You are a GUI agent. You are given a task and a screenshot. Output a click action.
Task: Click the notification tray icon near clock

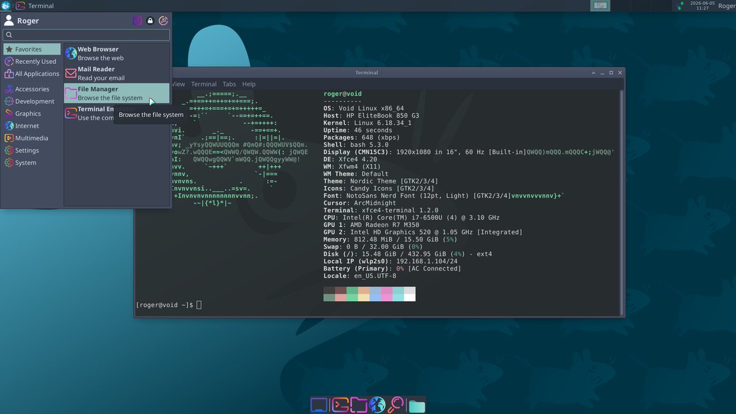pyautogui.click(x=680, y=6)
